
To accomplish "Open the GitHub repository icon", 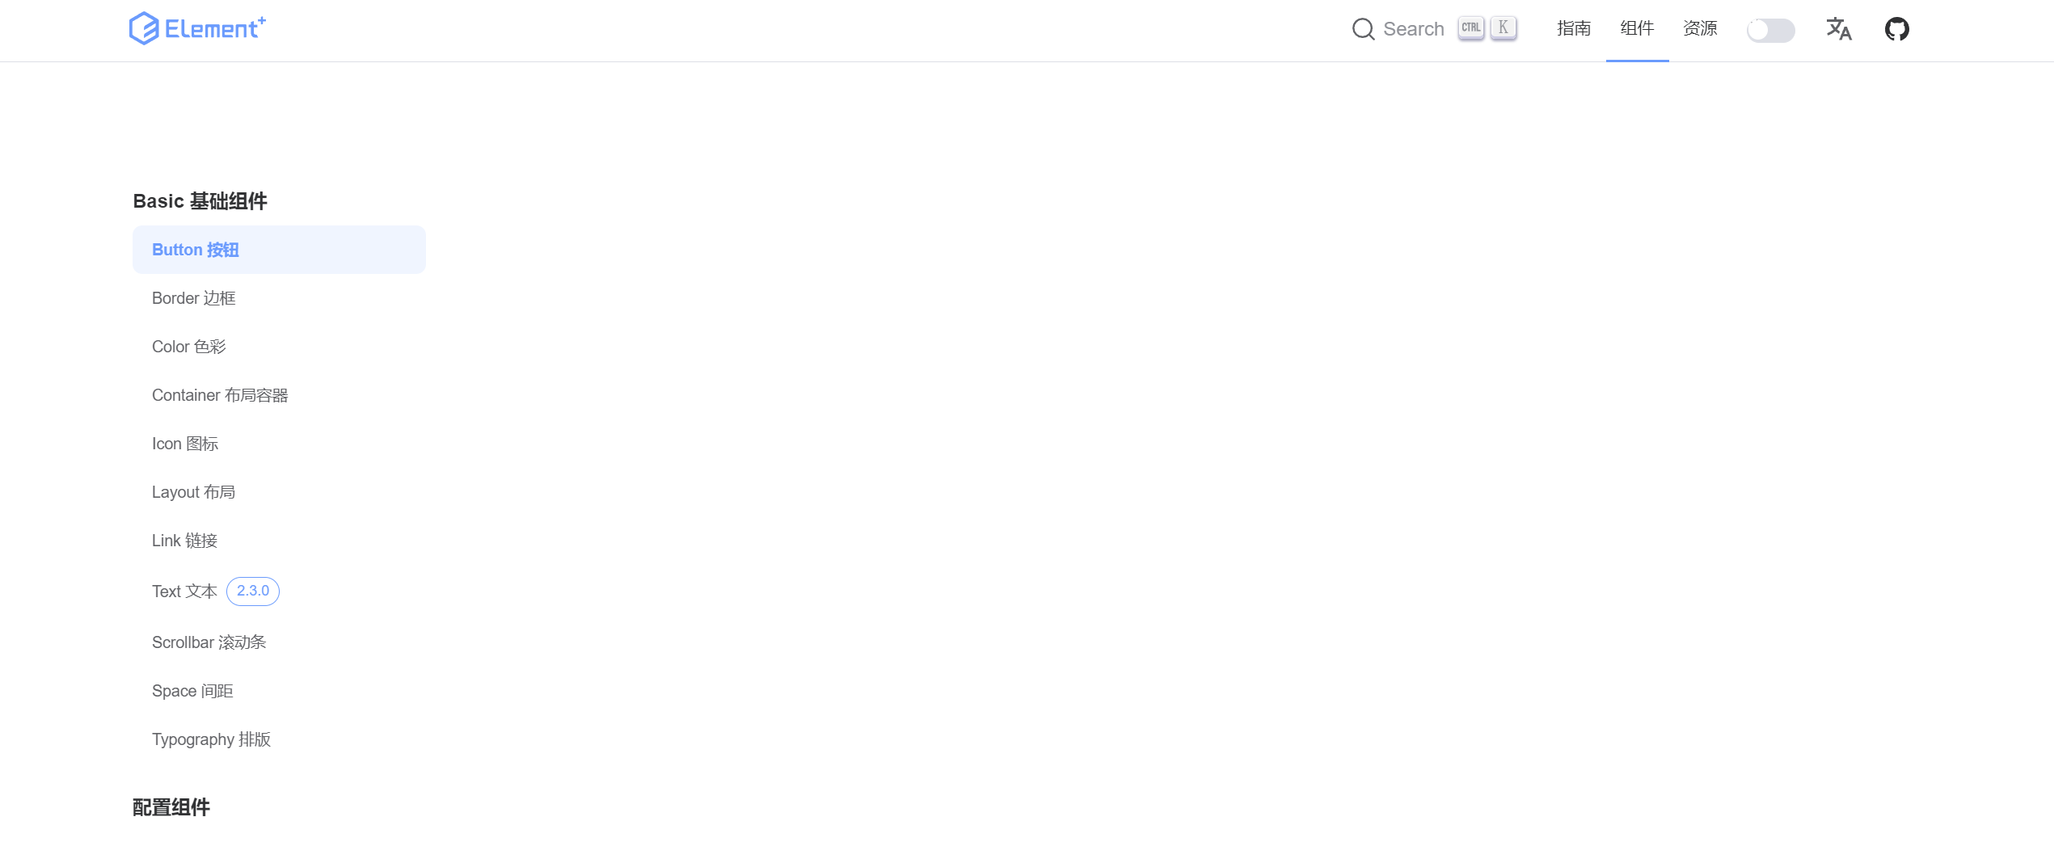I will pyautogui.click(x=1896, y=29).
